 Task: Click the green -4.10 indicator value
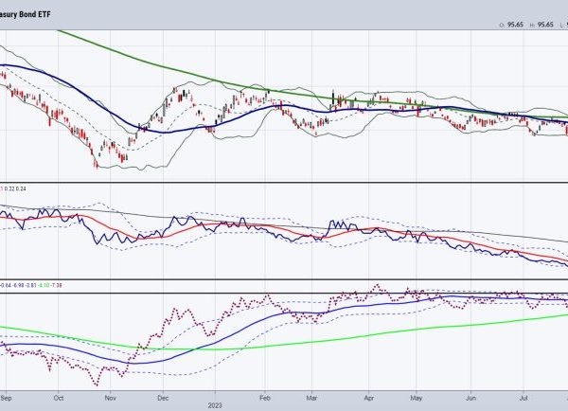44,285
